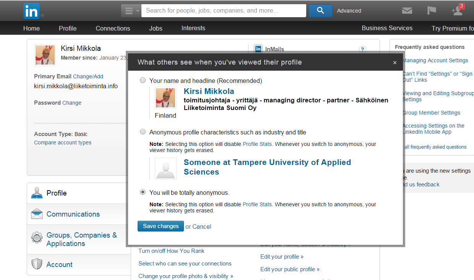Screen dimensions: 474x280
Task: Click primary email address text
Action: click(76, 86)
